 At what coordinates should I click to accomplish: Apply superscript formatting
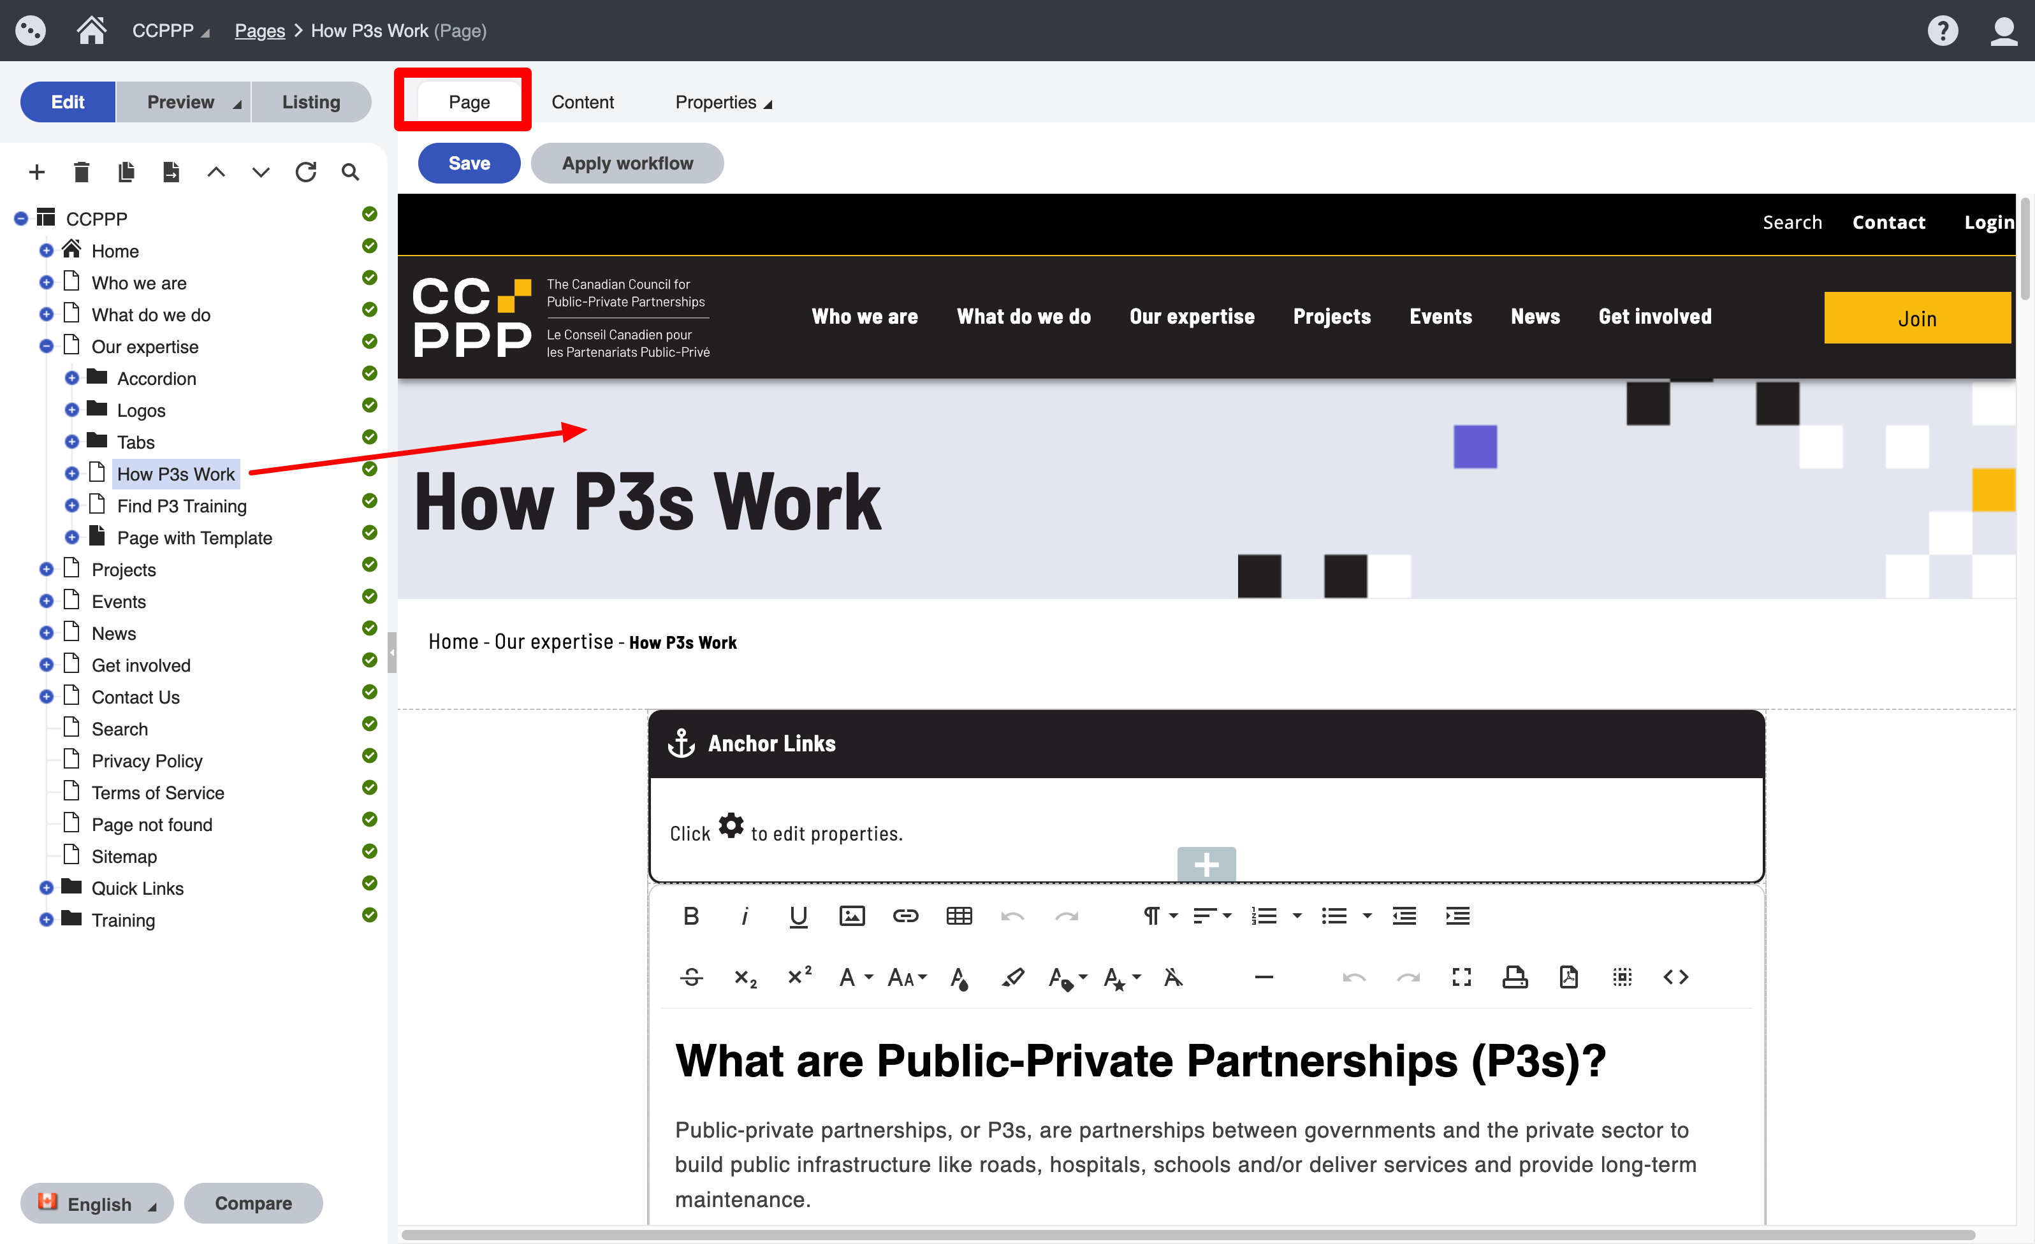coord(799,976)
